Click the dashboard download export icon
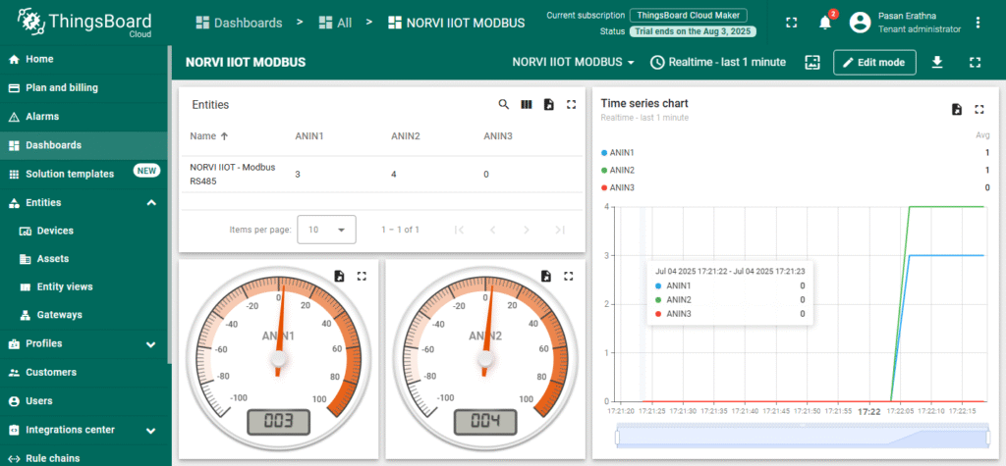The image size is (1006, 466). click(937, 62)
